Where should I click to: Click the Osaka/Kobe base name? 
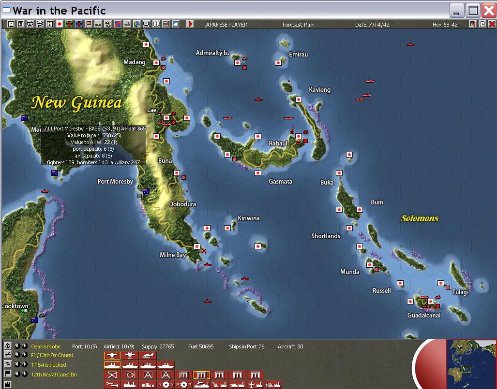[x=45, y=346]
